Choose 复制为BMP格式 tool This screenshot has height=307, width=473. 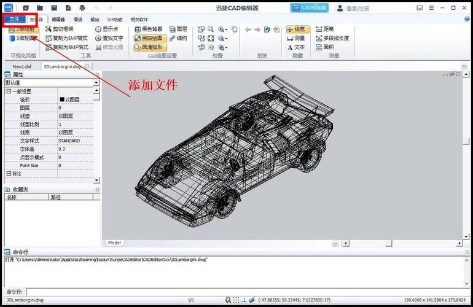67,47
